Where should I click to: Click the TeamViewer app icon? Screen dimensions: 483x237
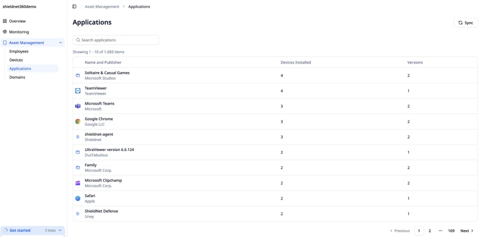pyautogui.click(x=78, y=90)
